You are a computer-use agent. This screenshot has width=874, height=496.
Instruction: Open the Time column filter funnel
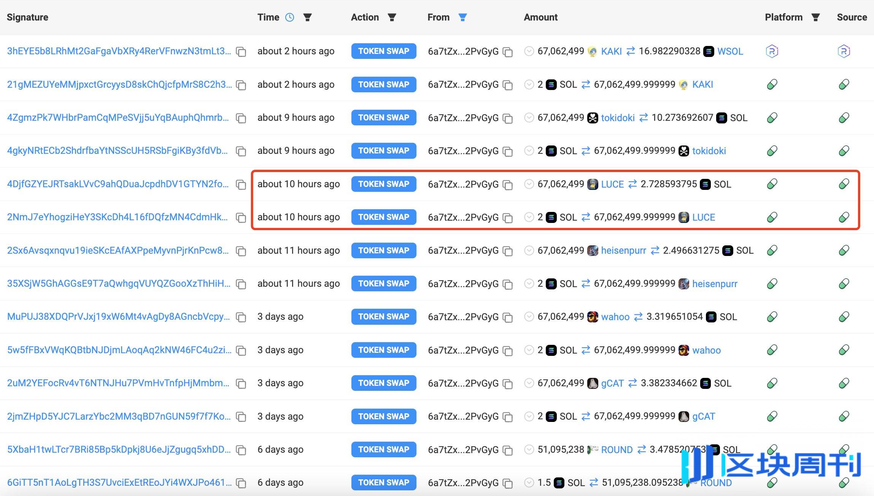(x=309, y=17)
